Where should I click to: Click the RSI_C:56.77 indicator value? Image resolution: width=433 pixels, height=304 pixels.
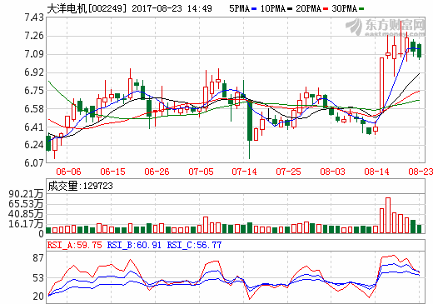click(194, 245)
